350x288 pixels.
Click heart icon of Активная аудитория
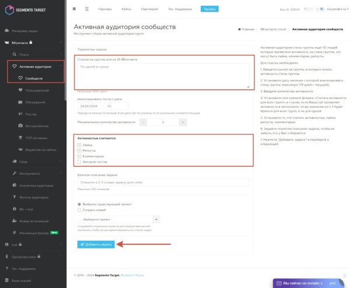(x=15, y=66)
